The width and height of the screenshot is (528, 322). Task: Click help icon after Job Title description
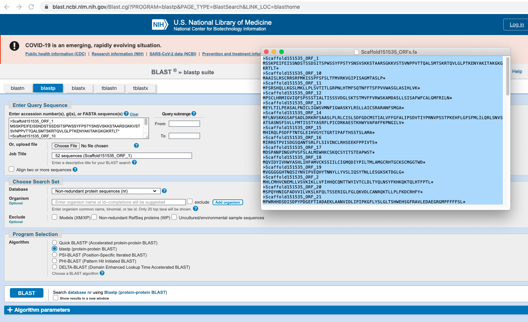click(134, 162)
